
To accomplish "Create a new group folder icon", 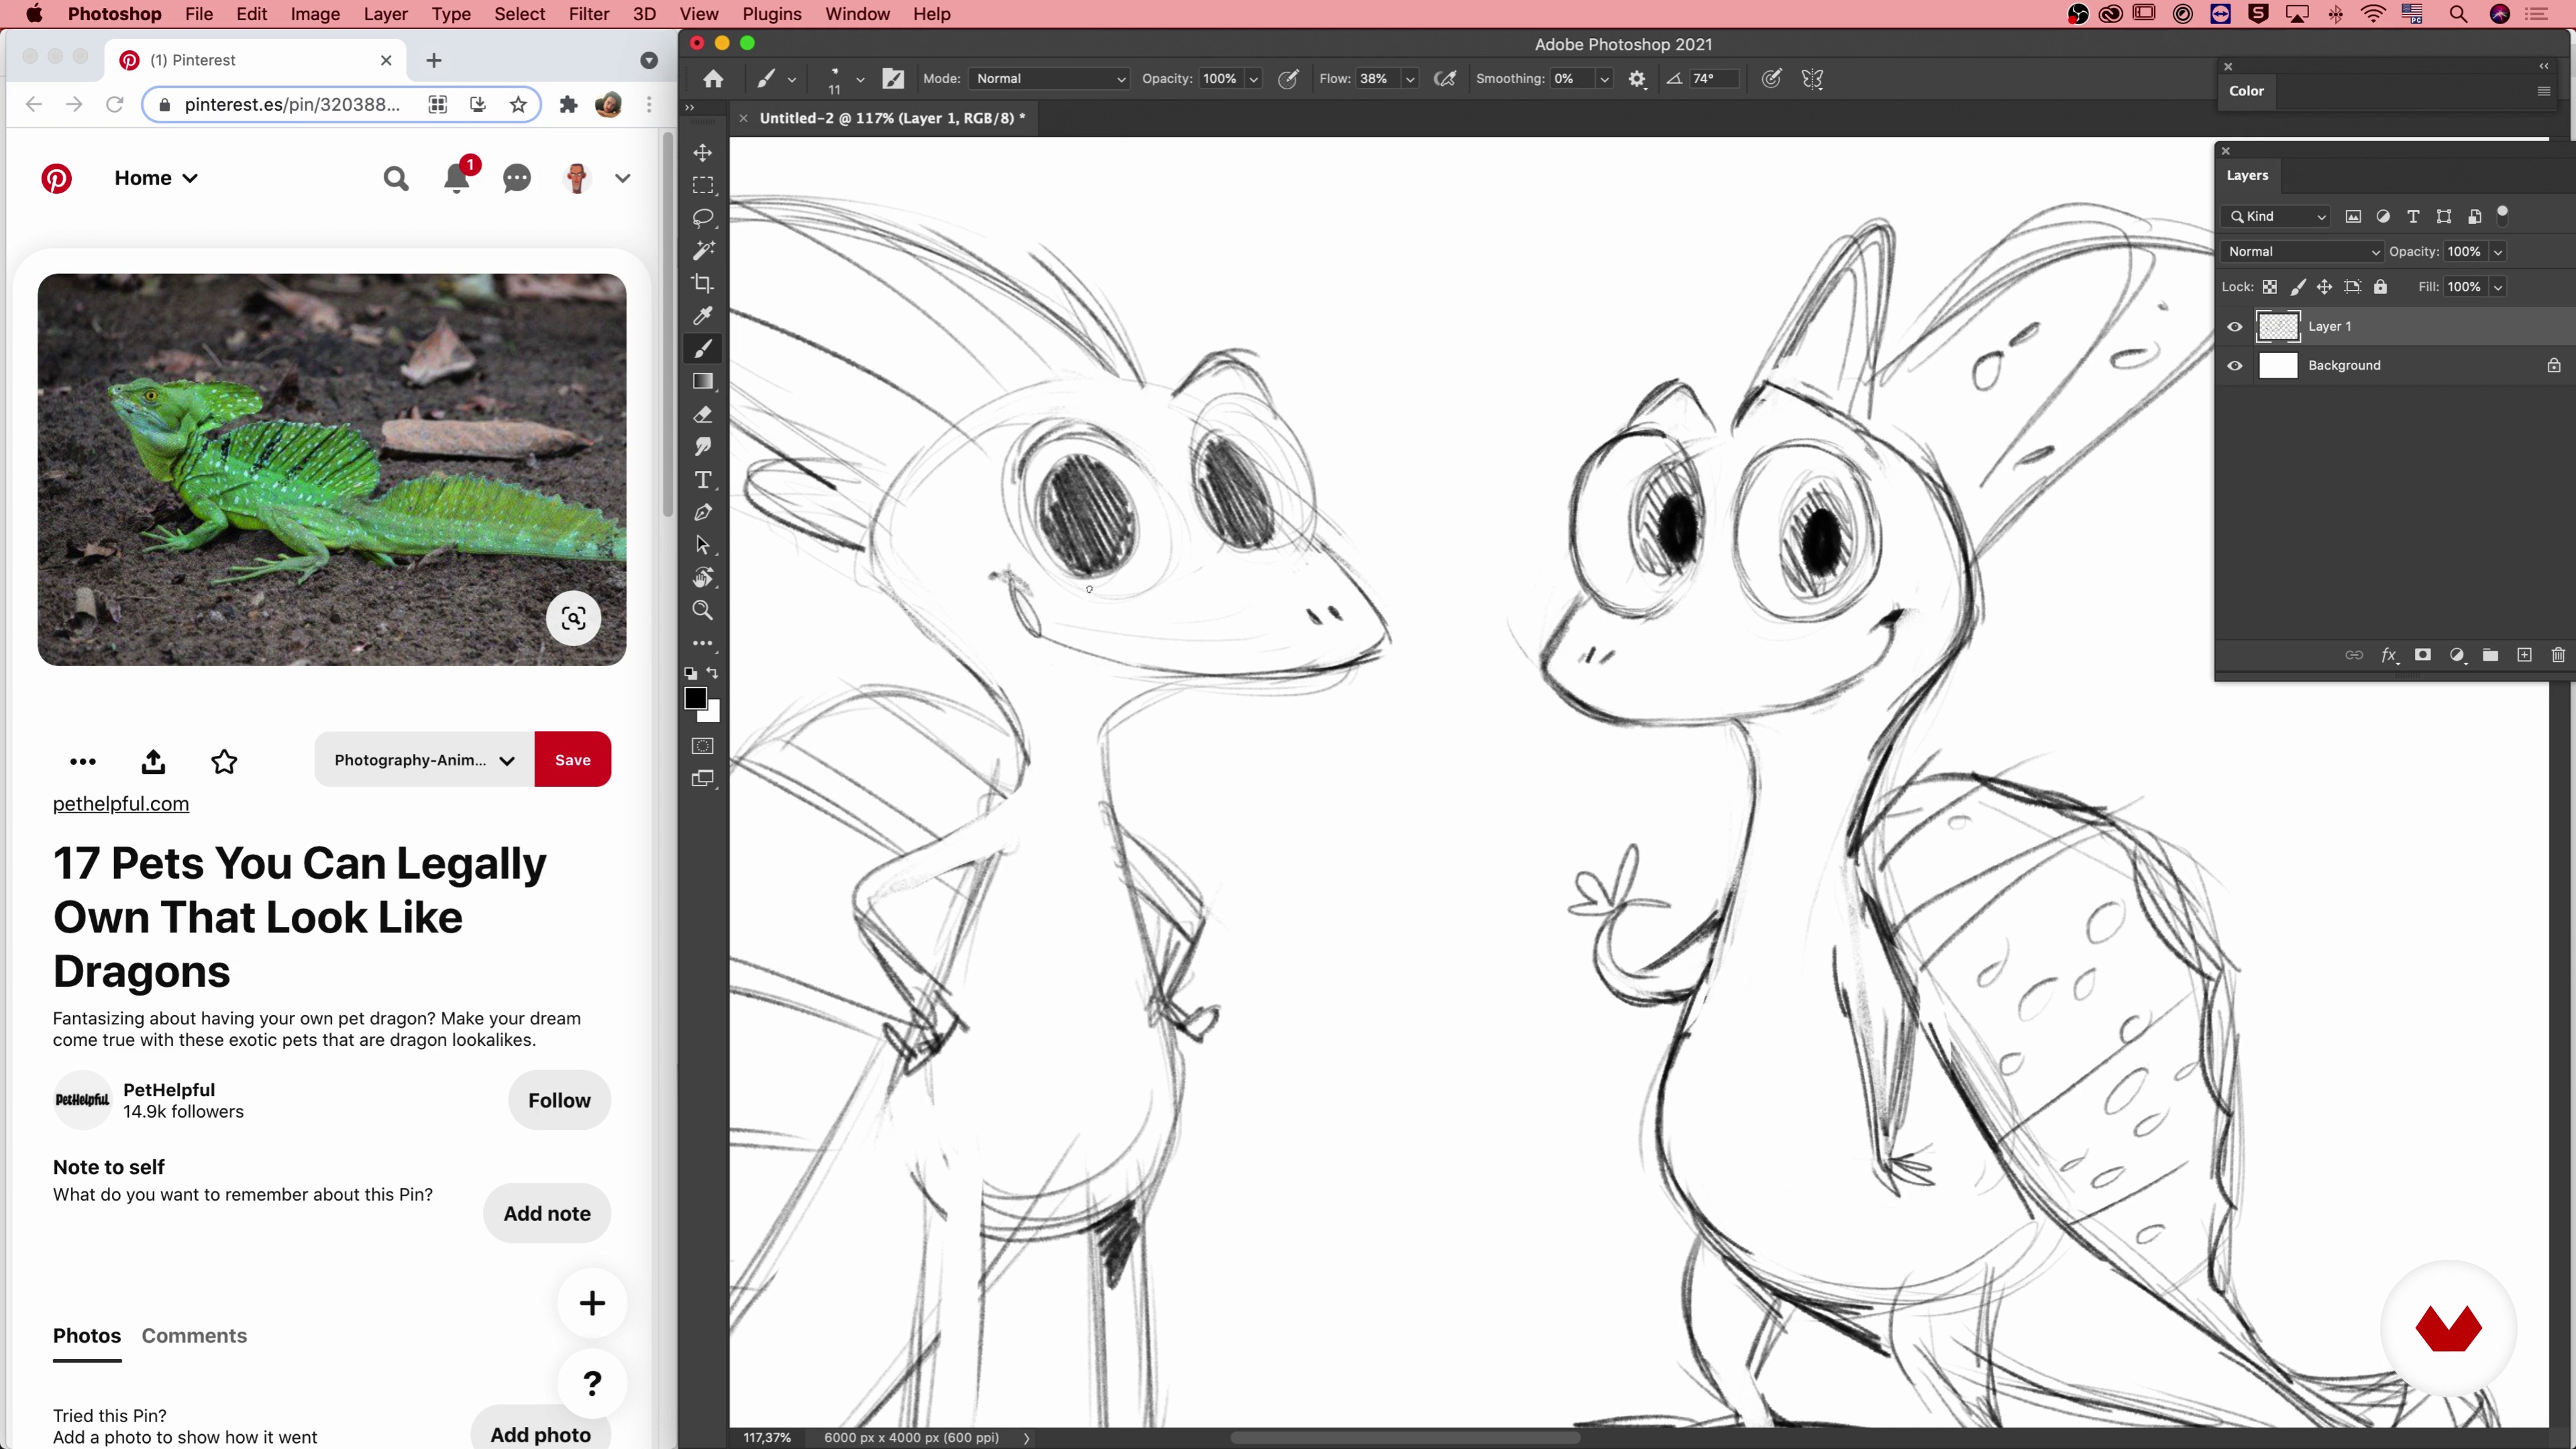I will coord(2490,655).
